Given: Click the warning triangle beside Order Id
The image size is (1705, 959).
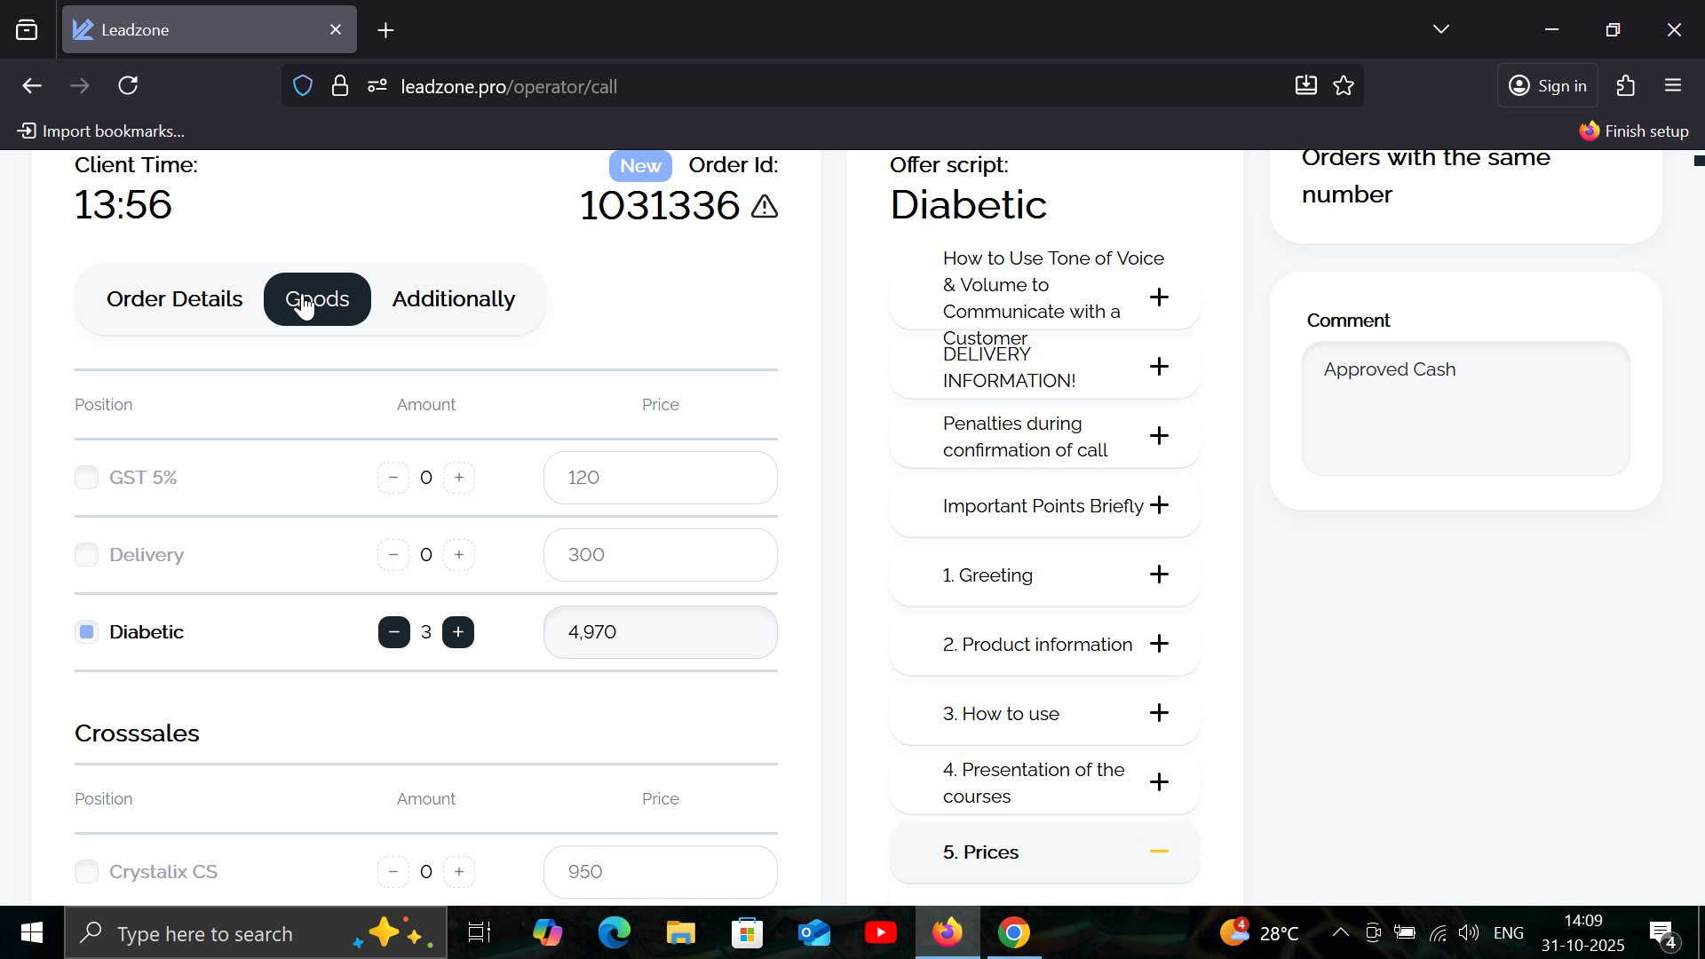Looking at the screenshot, I should click(764, 207).
